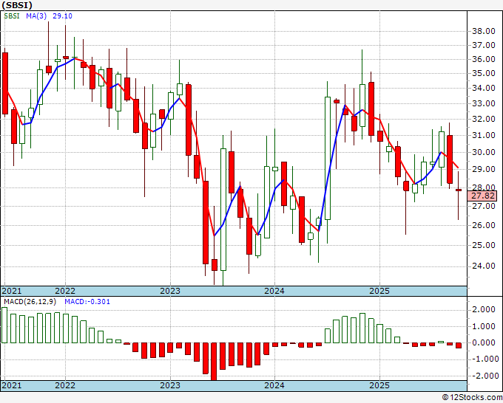Click the 29.00 price axis label
Viewport: 503px width, 403px height.
coord(483,169)
